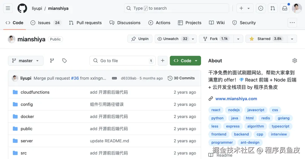Click the react topic tag
This screenshot has height=159, width=305.
coord(216,110)
